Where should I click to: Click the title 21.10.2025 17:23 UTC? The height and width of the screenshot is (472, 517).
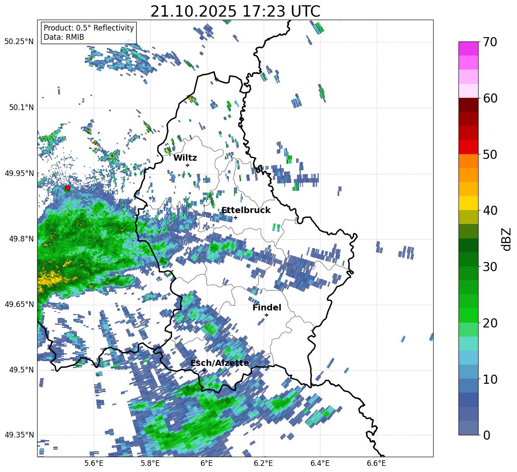coord(235,11)
